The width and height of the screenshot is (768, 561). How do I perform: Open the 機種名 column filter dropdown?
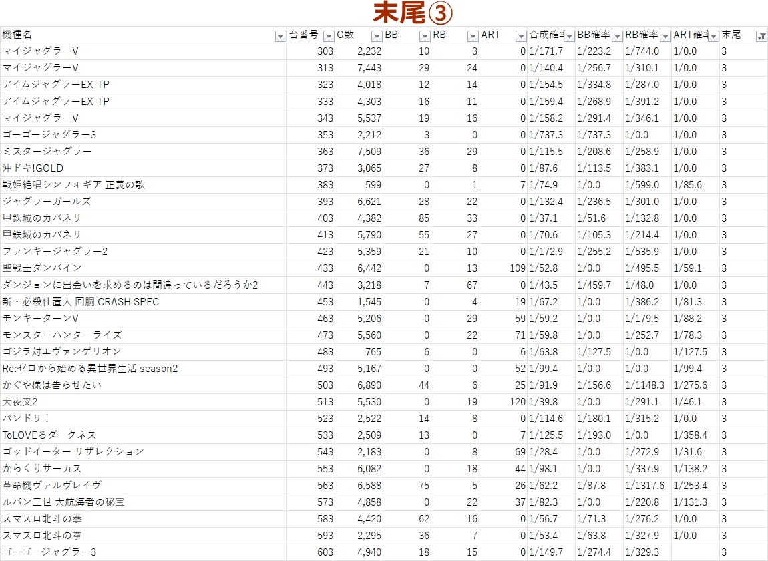pyautogui.click(x=280, y=36)
